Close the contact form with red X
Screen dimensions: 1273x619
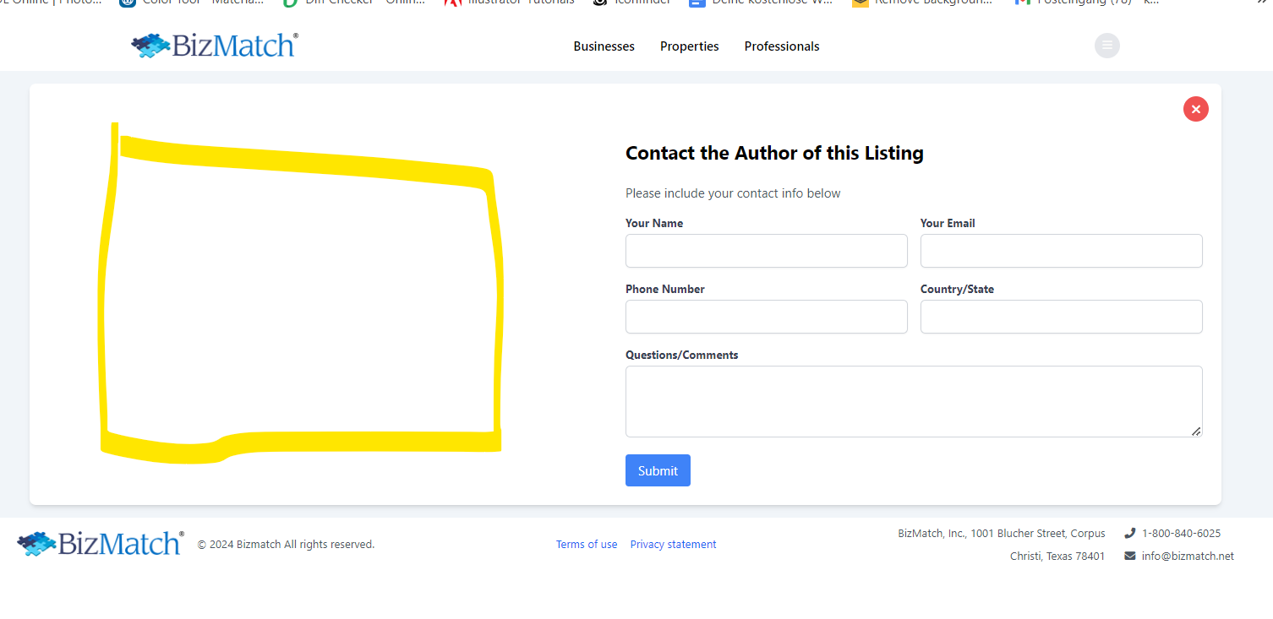(1195, 109)
